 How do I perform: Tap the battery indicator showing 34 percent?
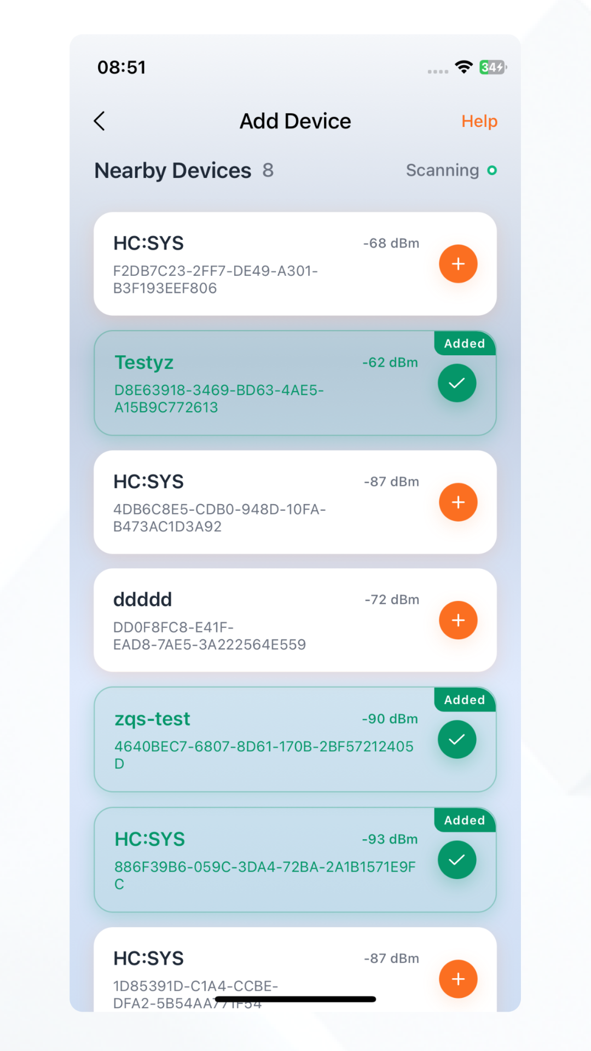(x=491, y=66)
